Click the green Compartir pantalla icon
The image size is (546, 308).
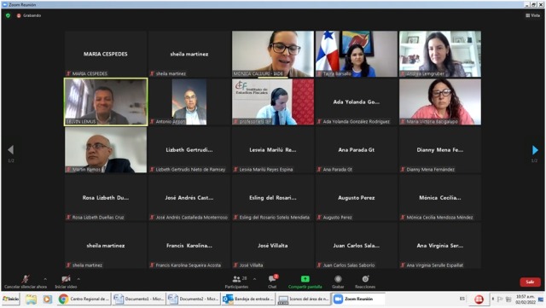point(305,279)
